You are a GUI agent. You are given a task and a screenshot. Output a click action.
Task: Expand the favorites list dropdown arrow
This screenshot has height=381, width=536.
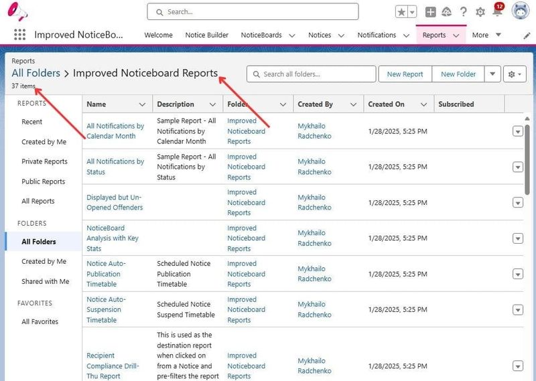[x=412, y=12]
